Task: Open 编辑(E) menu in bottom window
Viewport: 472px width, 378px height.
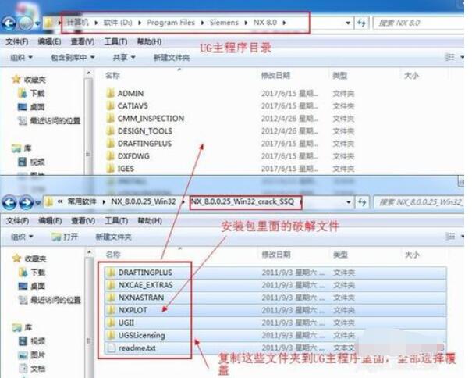Action: [x=50, y=221]
